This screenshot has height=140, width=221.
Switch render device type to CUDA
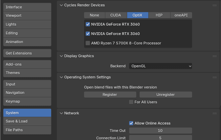(x=116, y=15)
